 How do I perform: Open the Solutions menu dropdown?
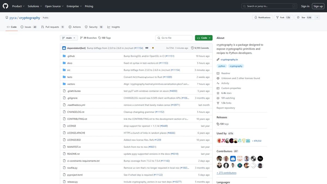pos(35,6)
